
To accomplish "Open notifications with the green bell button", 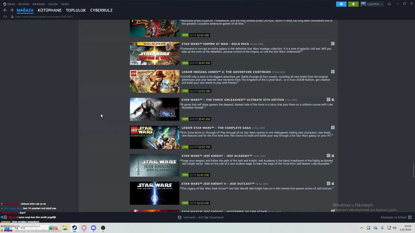I will [x=353, y=4].
